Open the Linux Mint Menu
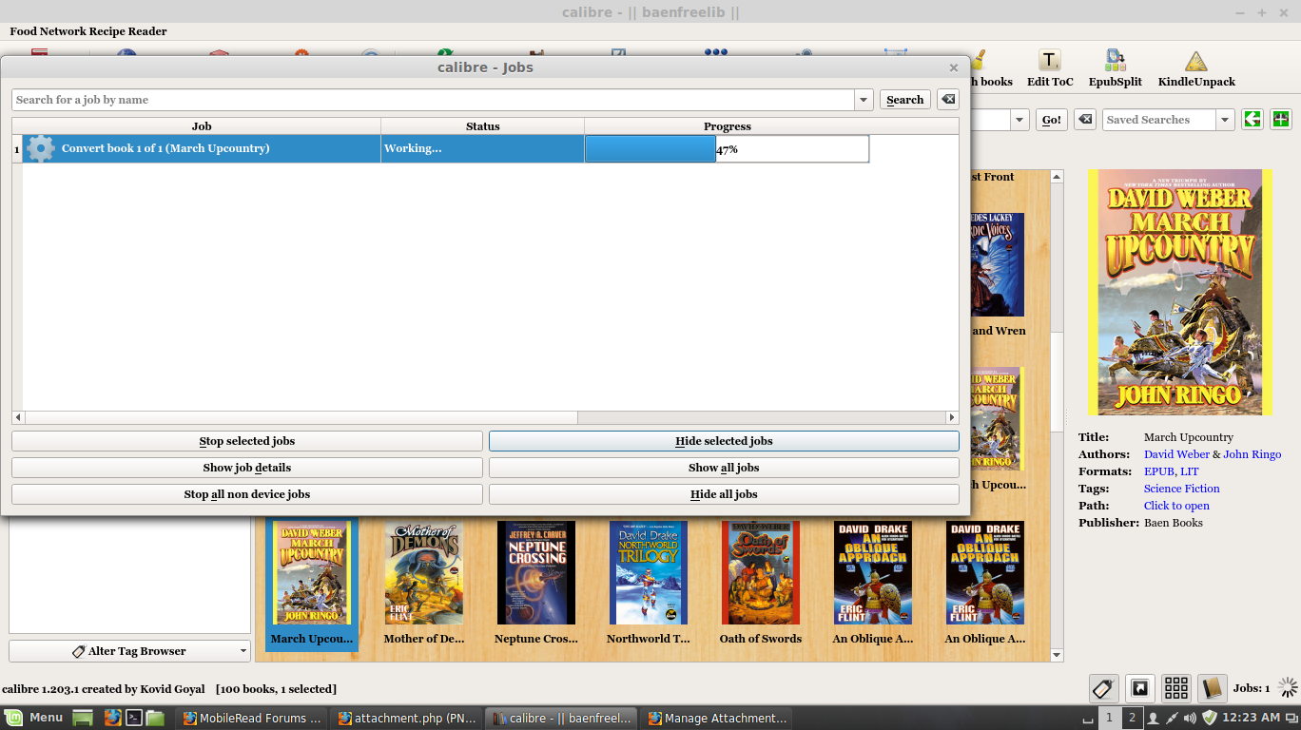Image resolution: width=1301 pixels, height=730 pixels. click(x=33, y=718)
